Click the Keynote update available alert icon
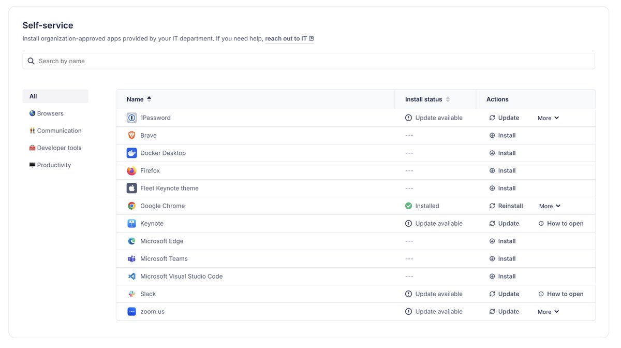Viewport: 621px width, 348px height. [x=409, y=224]
